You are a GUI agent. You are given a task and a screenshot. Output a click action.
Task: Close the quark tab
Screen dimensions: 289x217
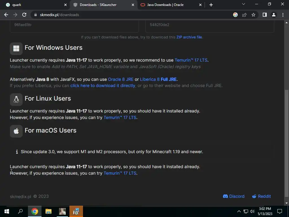coord(65,5)
